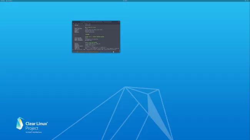The image size is (250, 140).
Task: Open the clock and calendar in top bar
Action: (125, 1)
